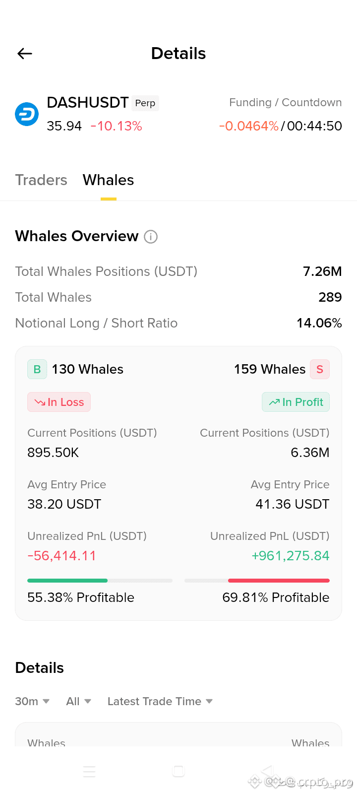Tap the DASH coin logo
Viewport: 357px width, 794px height.
click(x=27, y=114)
